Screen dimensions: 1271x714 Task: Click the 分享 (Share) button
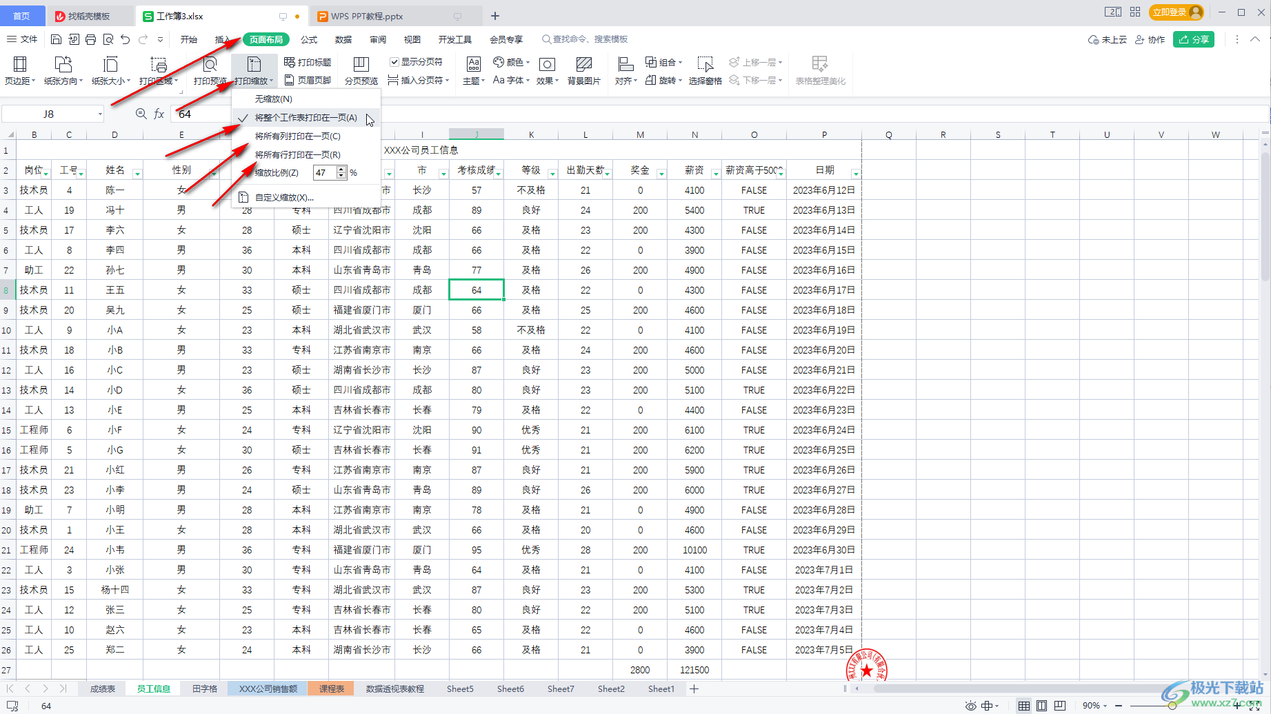click(1193, 39)
